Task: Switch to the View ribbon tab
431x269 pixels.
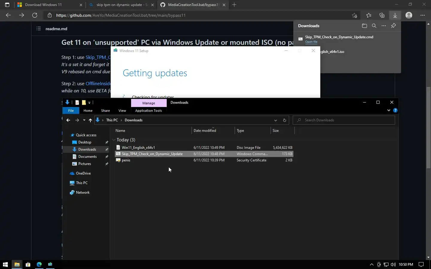Action: point(122,111)
